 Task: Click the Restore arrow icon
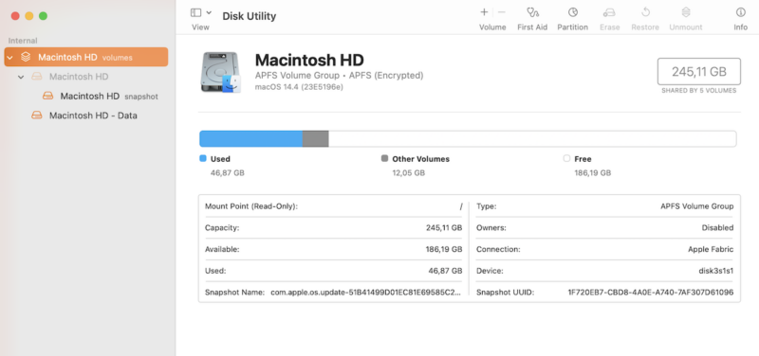coord(645,12)
